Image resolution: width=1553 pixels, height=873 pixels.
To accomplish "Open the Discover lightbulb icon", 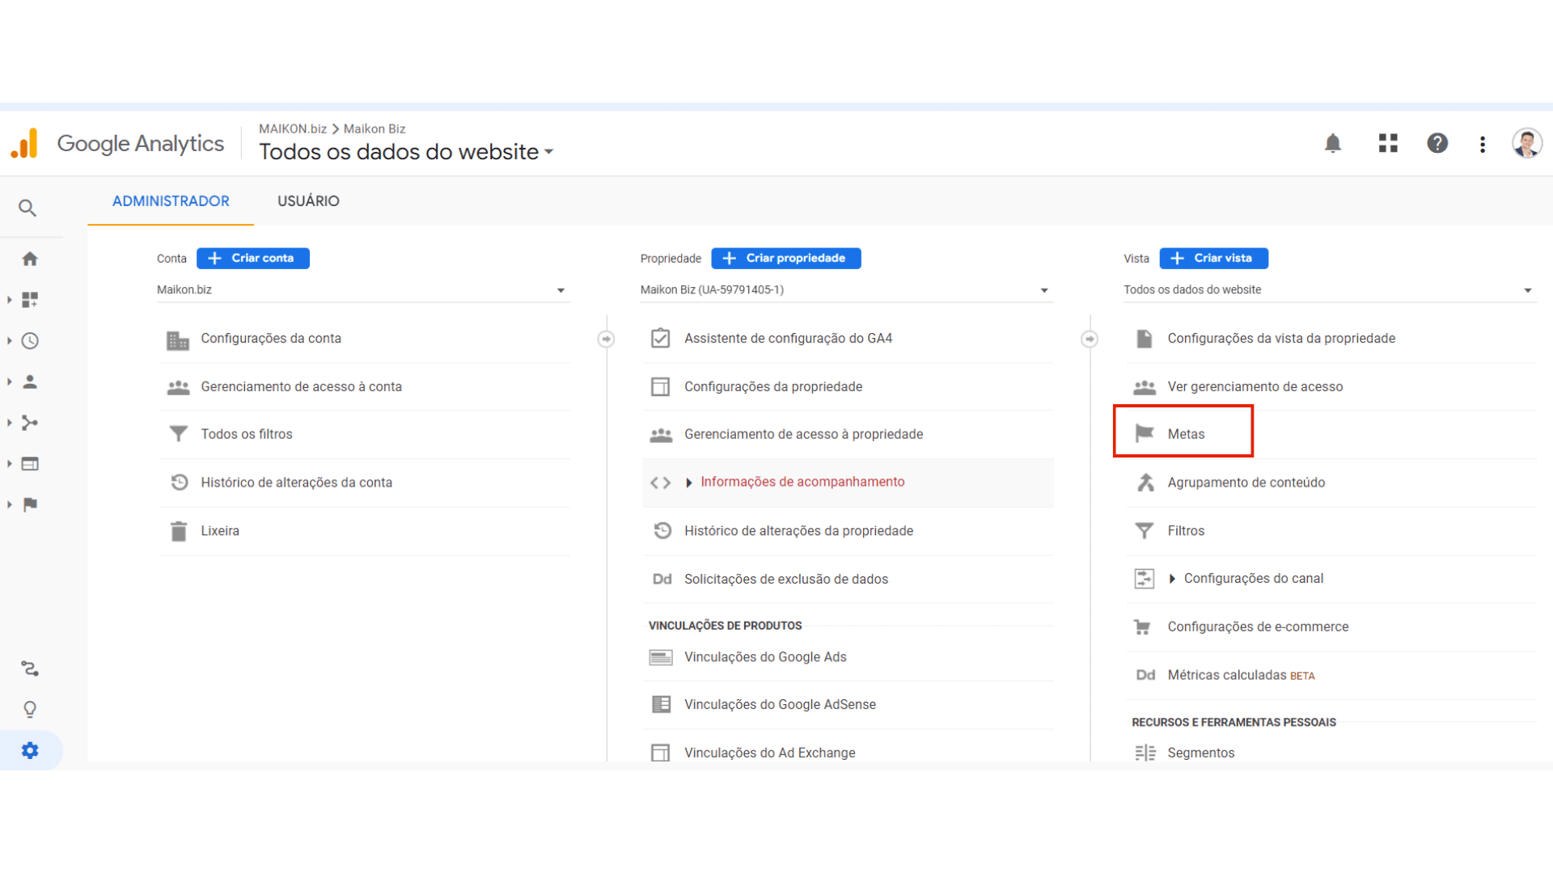I will point(30,710).
